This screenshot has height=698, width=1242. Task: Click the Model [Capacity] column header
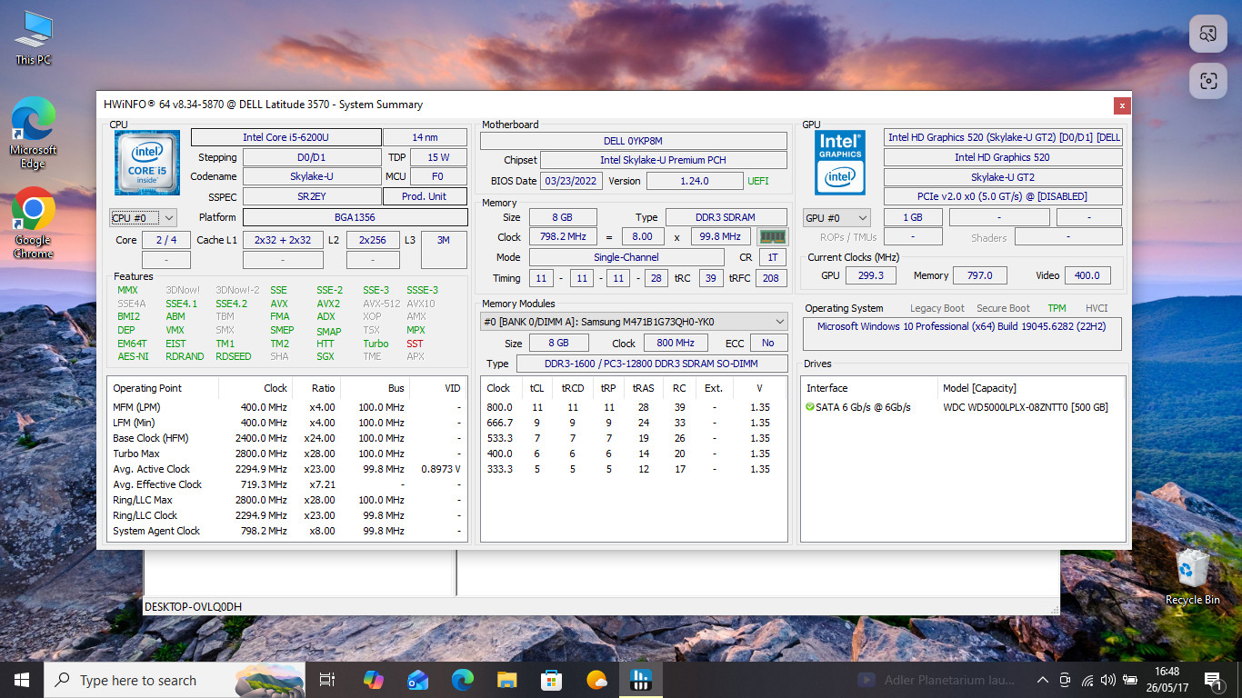1031,388
